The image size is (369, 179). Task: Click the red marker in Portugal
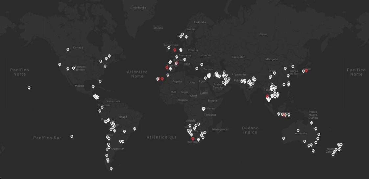[x=167, y=68]
